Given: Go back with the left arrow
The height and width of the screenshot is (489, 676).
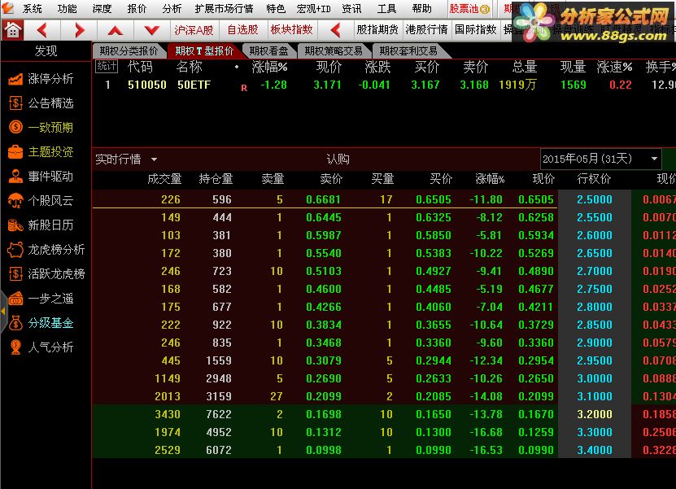Looking at the screenshot, I should pos(42,30).
